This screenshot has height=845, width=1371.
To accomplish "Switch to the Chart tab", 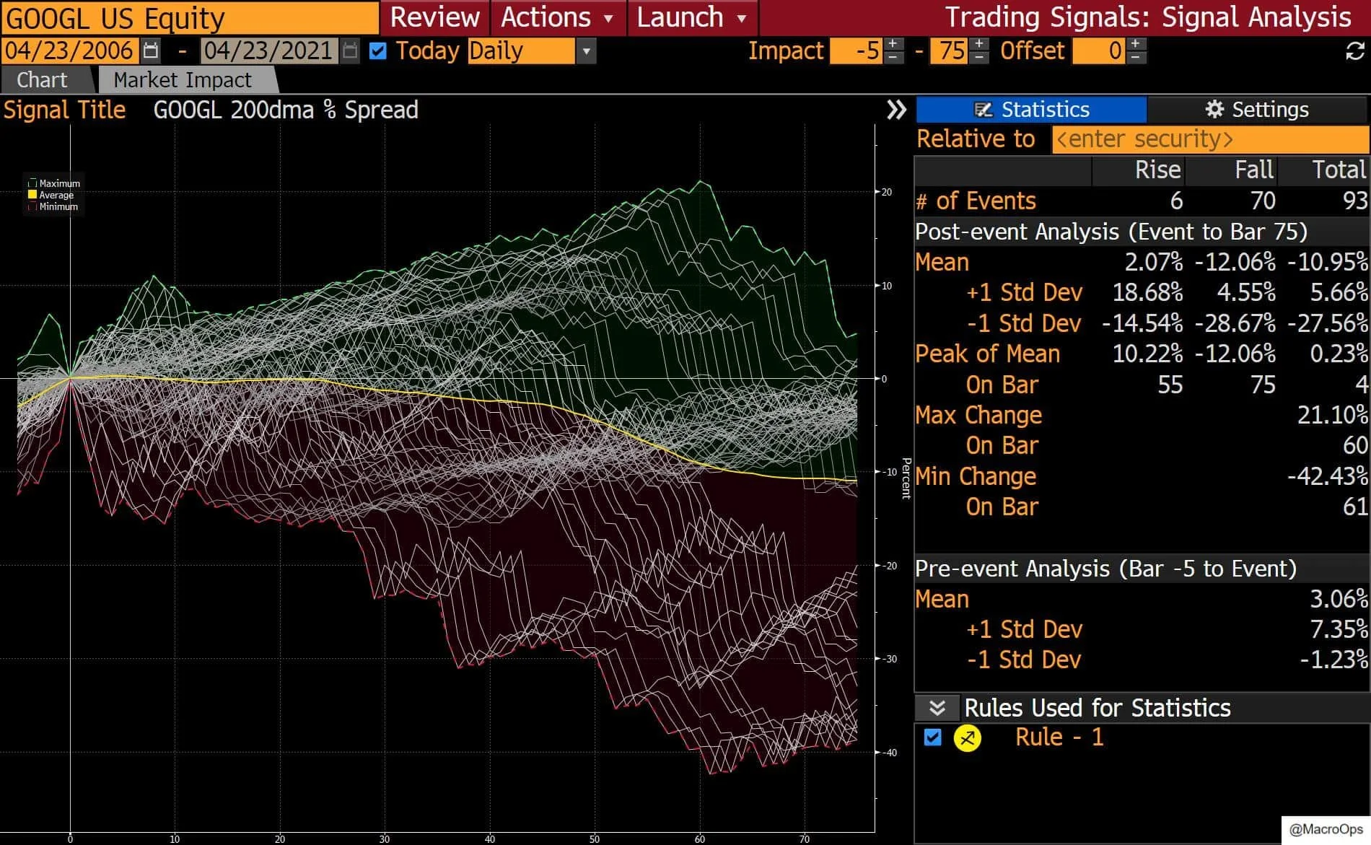I will point(42,80).
